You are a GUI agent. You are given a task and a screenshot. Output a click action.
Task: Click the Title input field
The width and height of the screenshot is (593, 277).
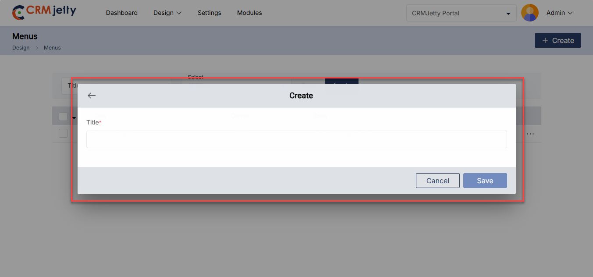pos(296,139)
